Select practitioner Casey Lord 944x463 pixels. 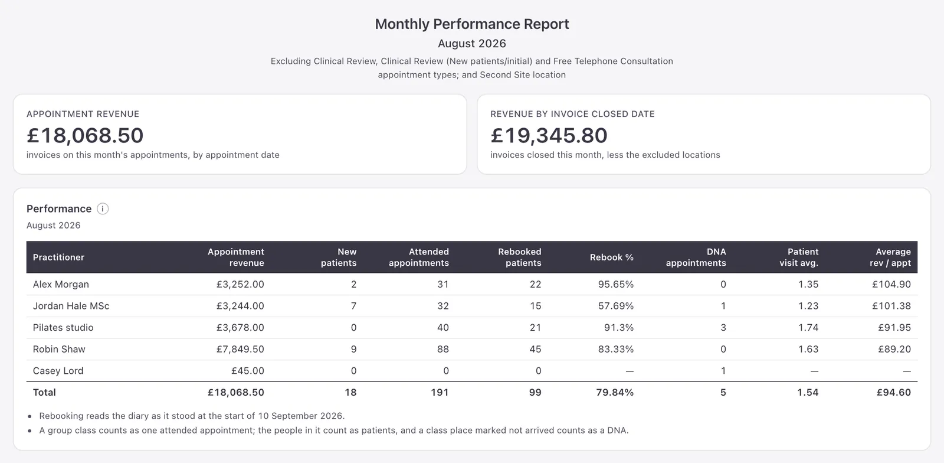tap(58, 371)
